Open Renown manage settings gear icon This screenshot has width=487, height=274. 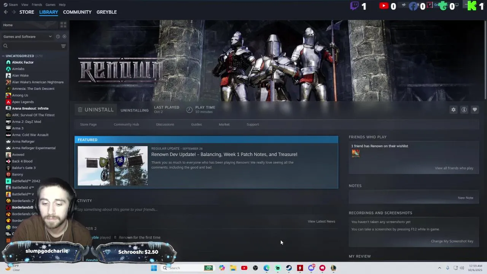pyautogui.click(x=454, y=110)
